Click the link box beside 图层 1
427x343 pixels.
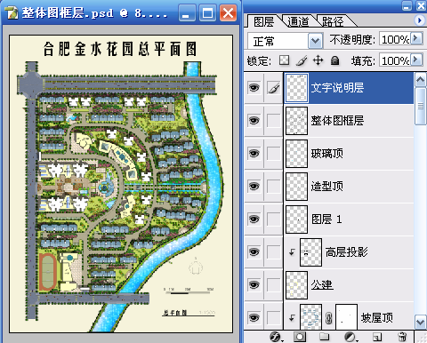(273, 219)
